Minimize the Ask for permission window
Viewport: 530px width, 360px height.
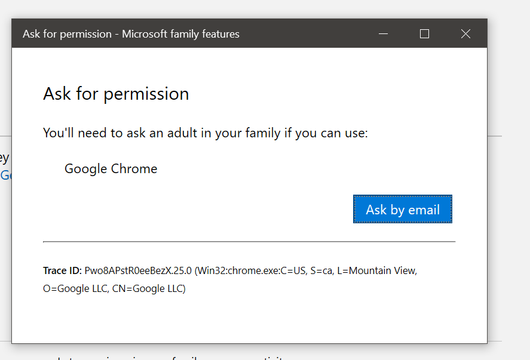tap(383, 34)
